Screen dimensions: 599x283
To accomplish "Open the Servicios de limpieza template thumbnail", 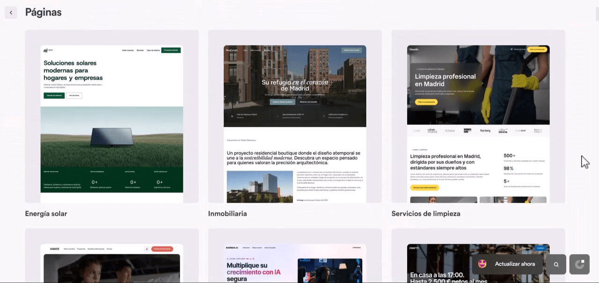I will coord(478,116).
